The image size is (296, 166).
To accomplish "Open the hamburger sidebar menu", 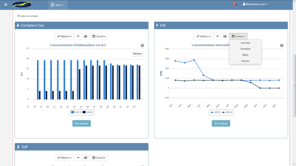I will pyautogui.click(x=6, y=5).
